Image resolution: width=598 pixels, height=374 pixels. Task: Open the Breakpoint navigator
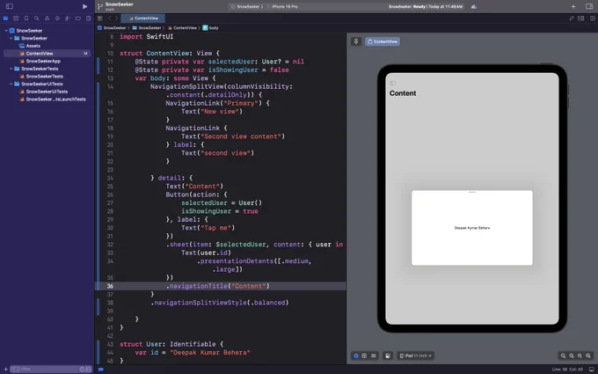pyautogui.click(x=77, y=18)
